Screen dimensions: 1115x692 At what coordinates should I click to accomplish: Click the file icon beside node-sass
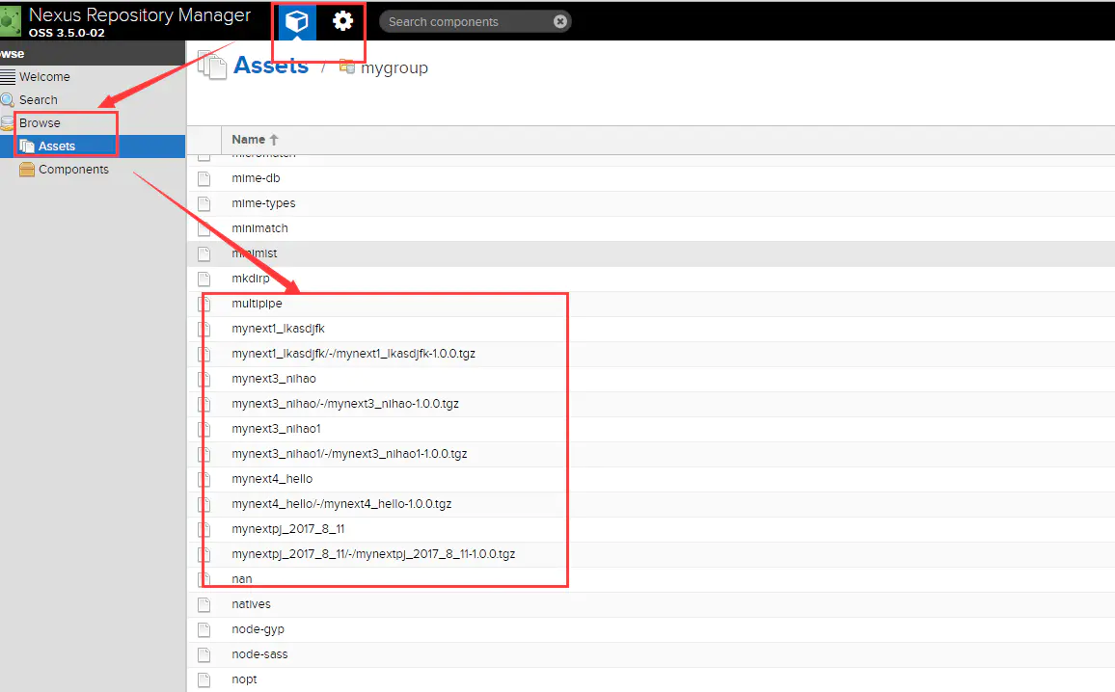[x=204, y=654]
